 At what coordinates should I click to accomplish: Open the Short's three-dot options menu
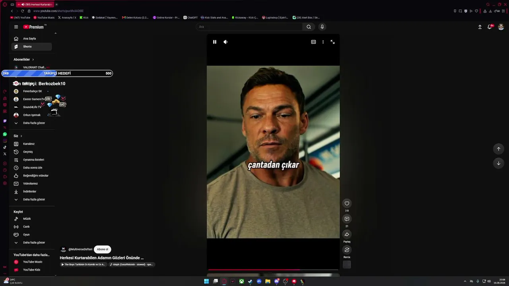(x=323, y=42)
